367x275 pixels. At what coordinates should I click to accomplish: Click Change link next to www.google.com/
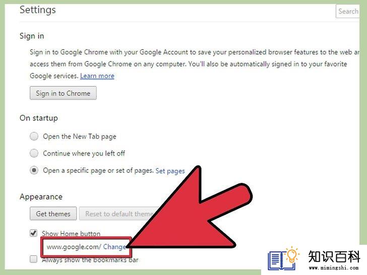(x=114, y=247)
